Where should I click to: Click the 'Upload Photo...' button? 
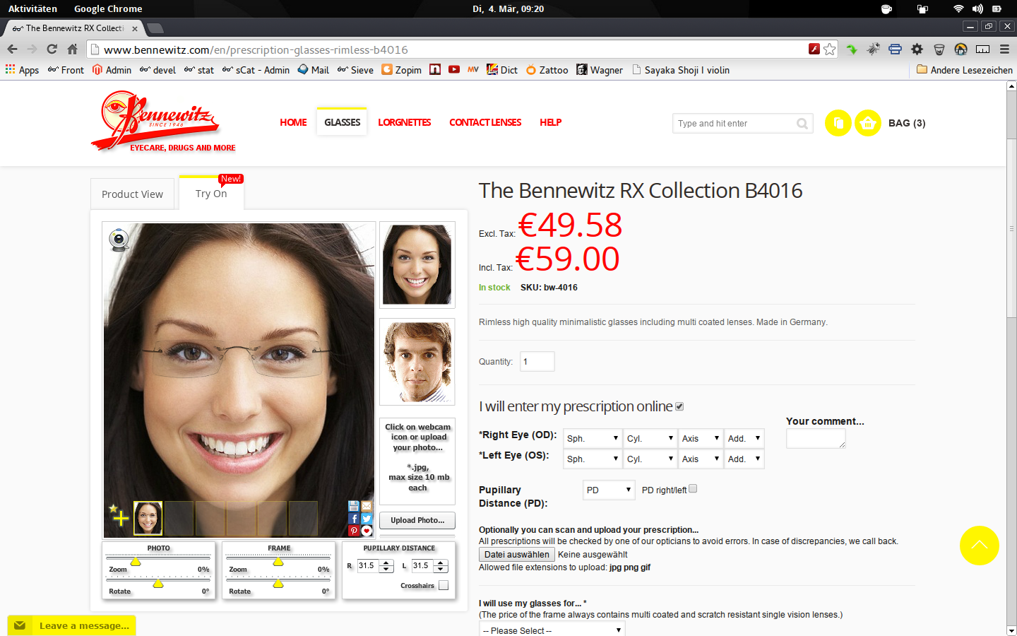click(x=417, y=520)
